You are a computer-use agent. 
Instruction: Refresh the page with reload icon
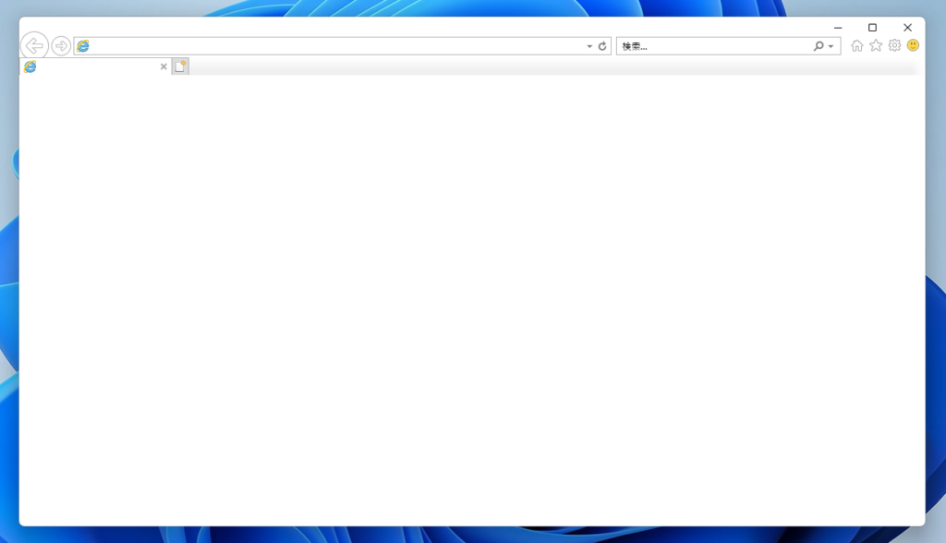click(x=602, y=46)
